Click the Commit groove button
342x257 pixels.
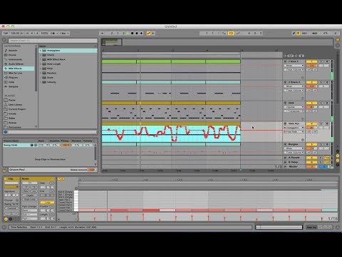click(11, 208)
